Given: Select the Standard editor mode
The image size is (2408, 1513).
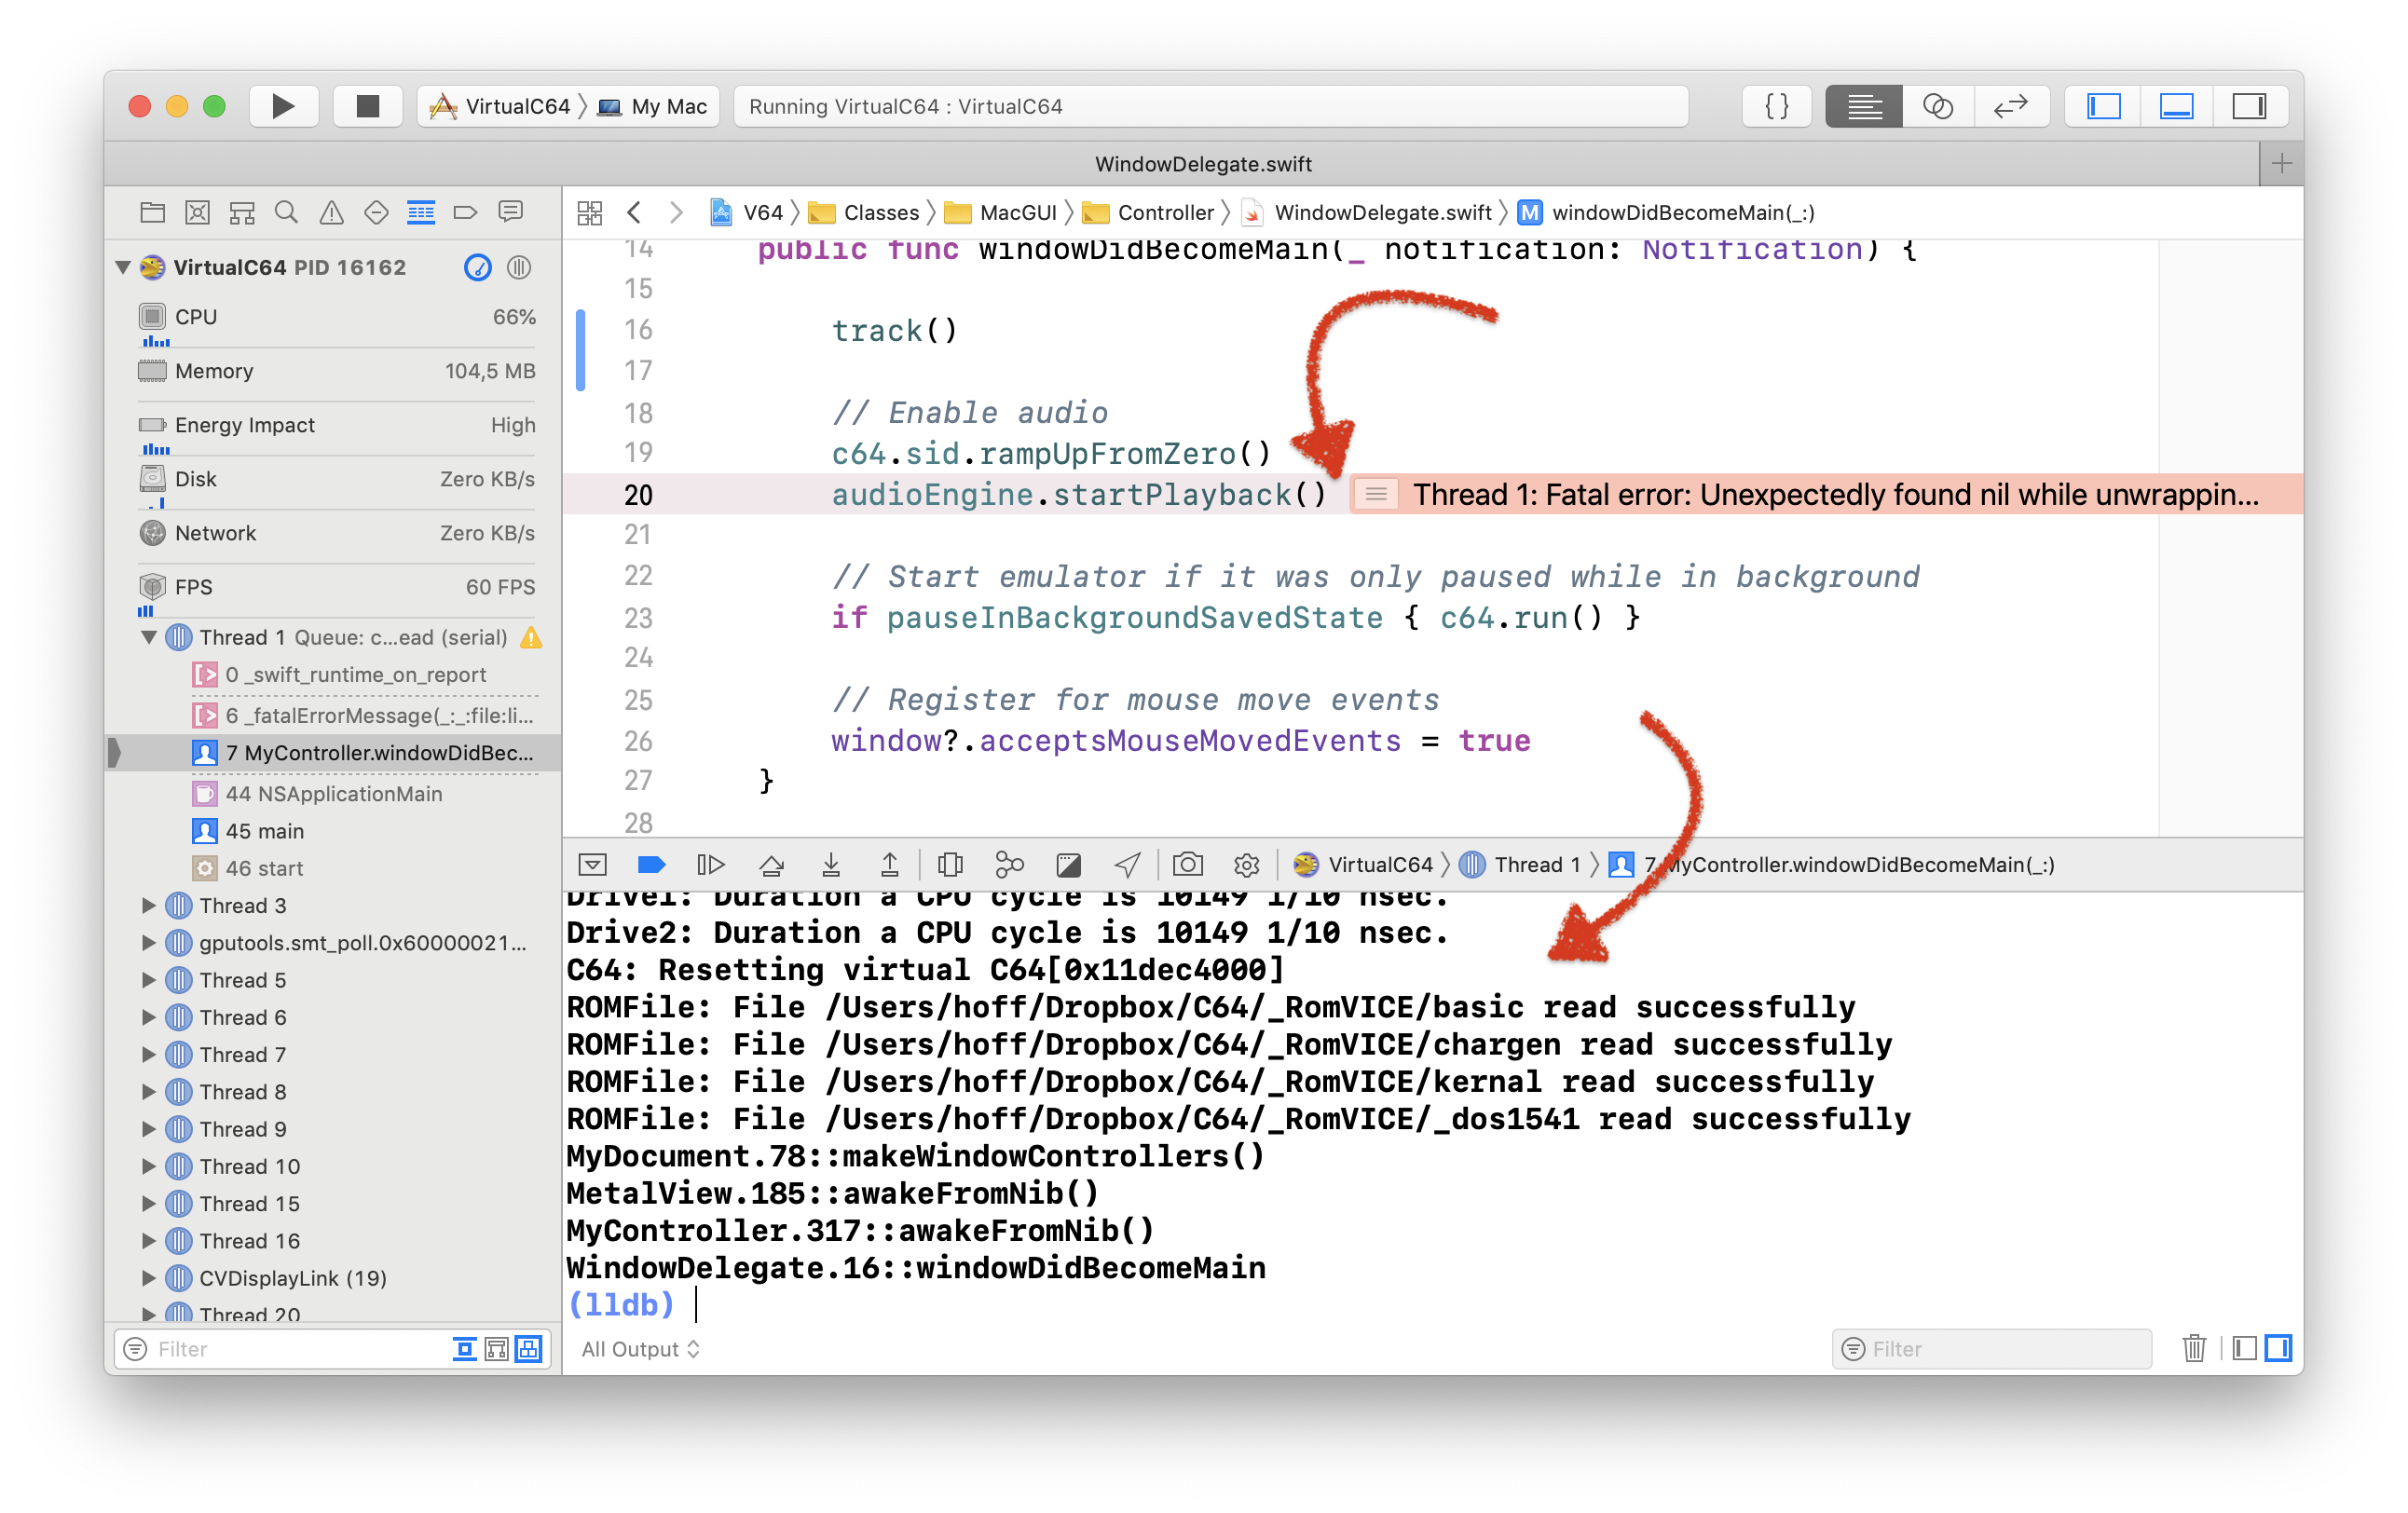Looking at the screenshot, I should (x=1863, y=106).
